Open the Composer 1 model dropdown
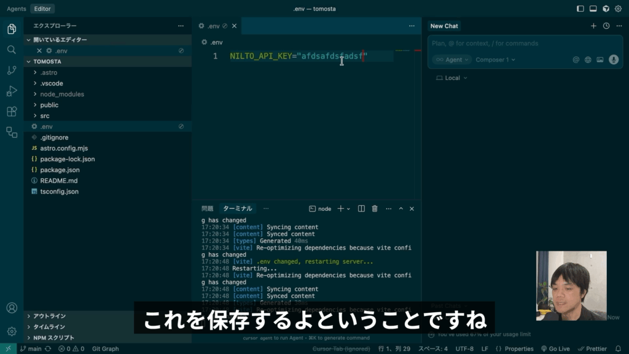629x354 pixels. coord(495,60)
